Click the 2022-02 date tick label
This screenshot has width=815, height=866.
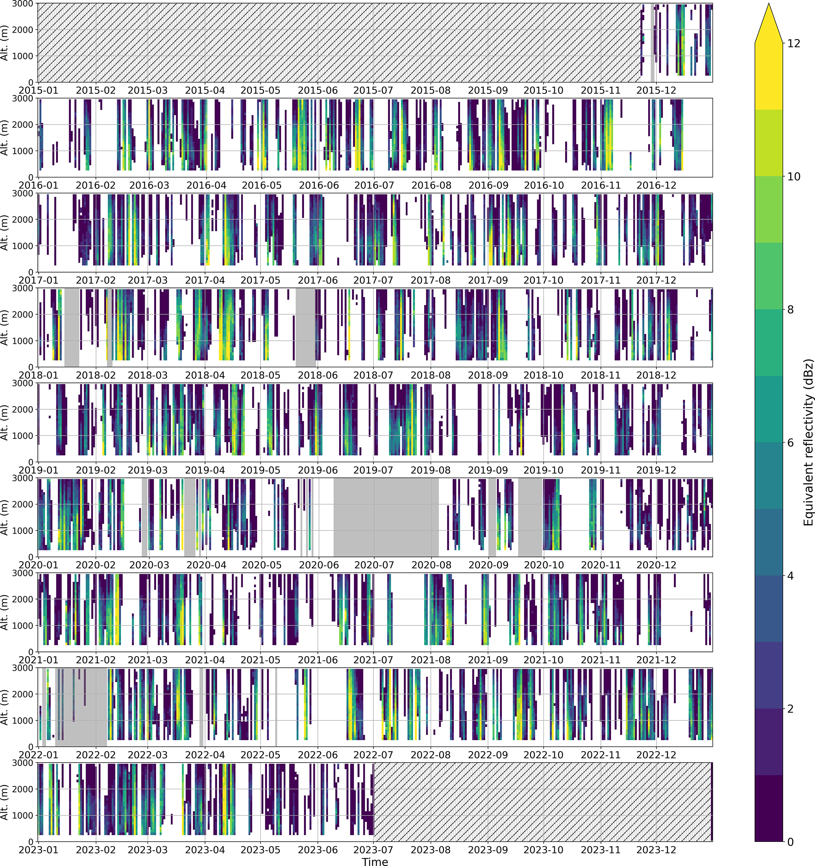click(96, 755)
